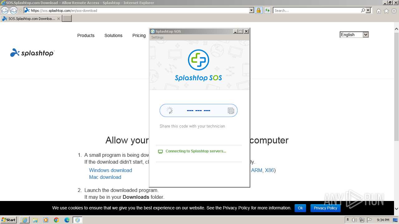Open the IE Tools gear icon
The width and height of the screenshot is (399, 224).
click(394, 11)
